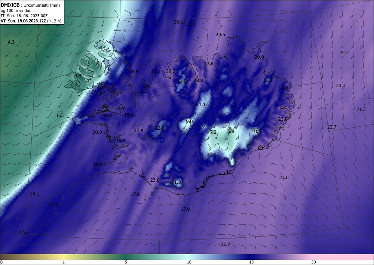The width and height of the screenshot is (374, 265).
Task: Select the map value 16.8
Action: coord(120,141)
